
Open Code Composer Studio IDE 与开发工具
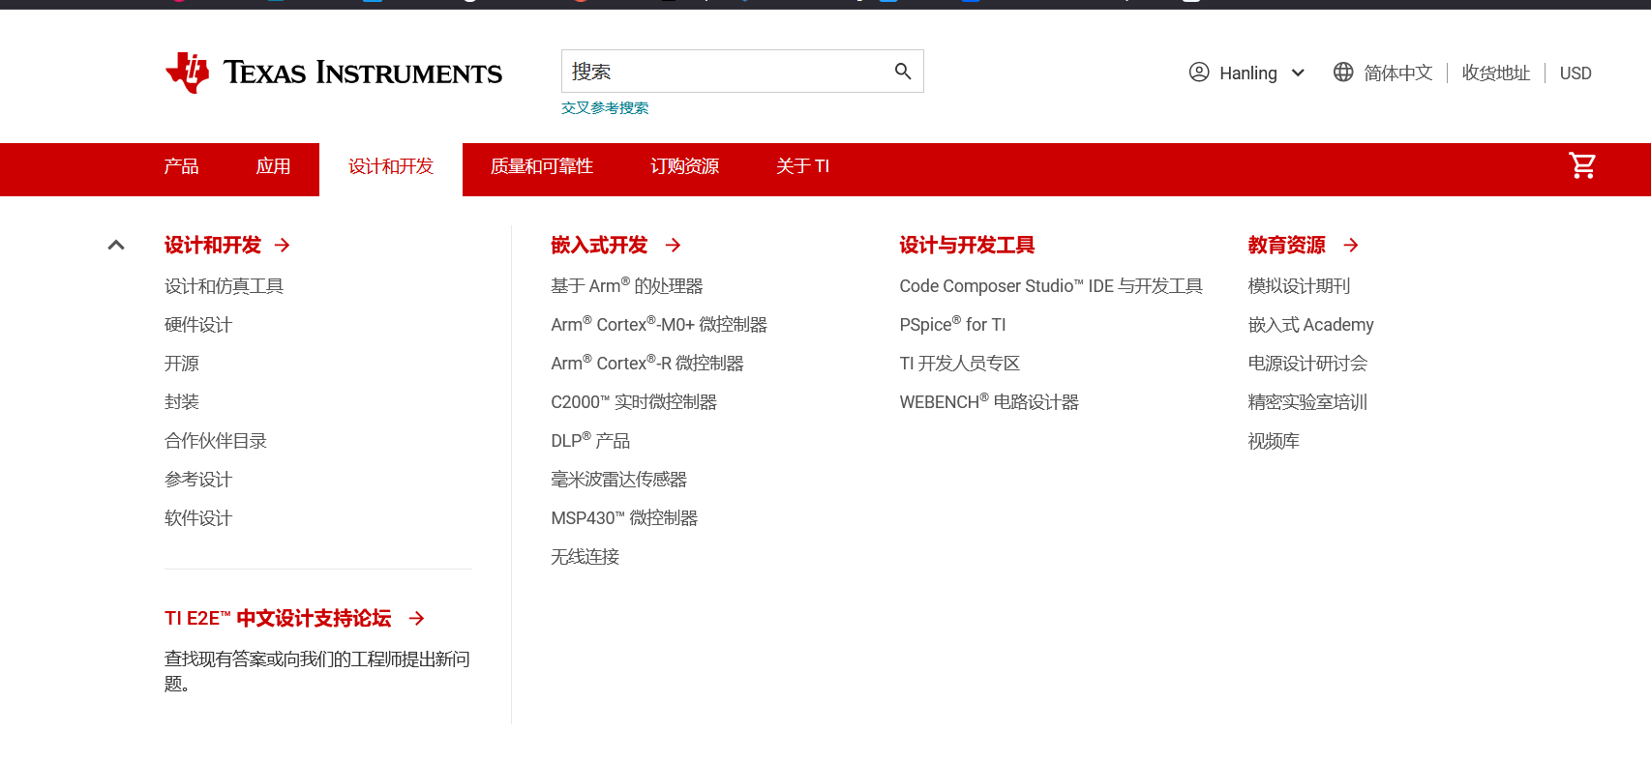tap(1051, 286)
